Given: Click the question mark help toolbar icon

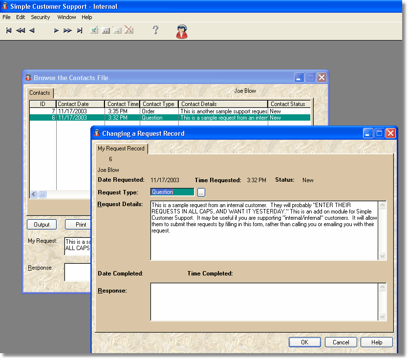Looking at the screenshot, I should [x=155, y=30].
